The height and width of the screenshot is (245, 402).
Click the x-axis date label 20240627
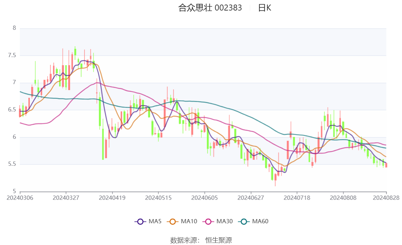tap(251, 198)
